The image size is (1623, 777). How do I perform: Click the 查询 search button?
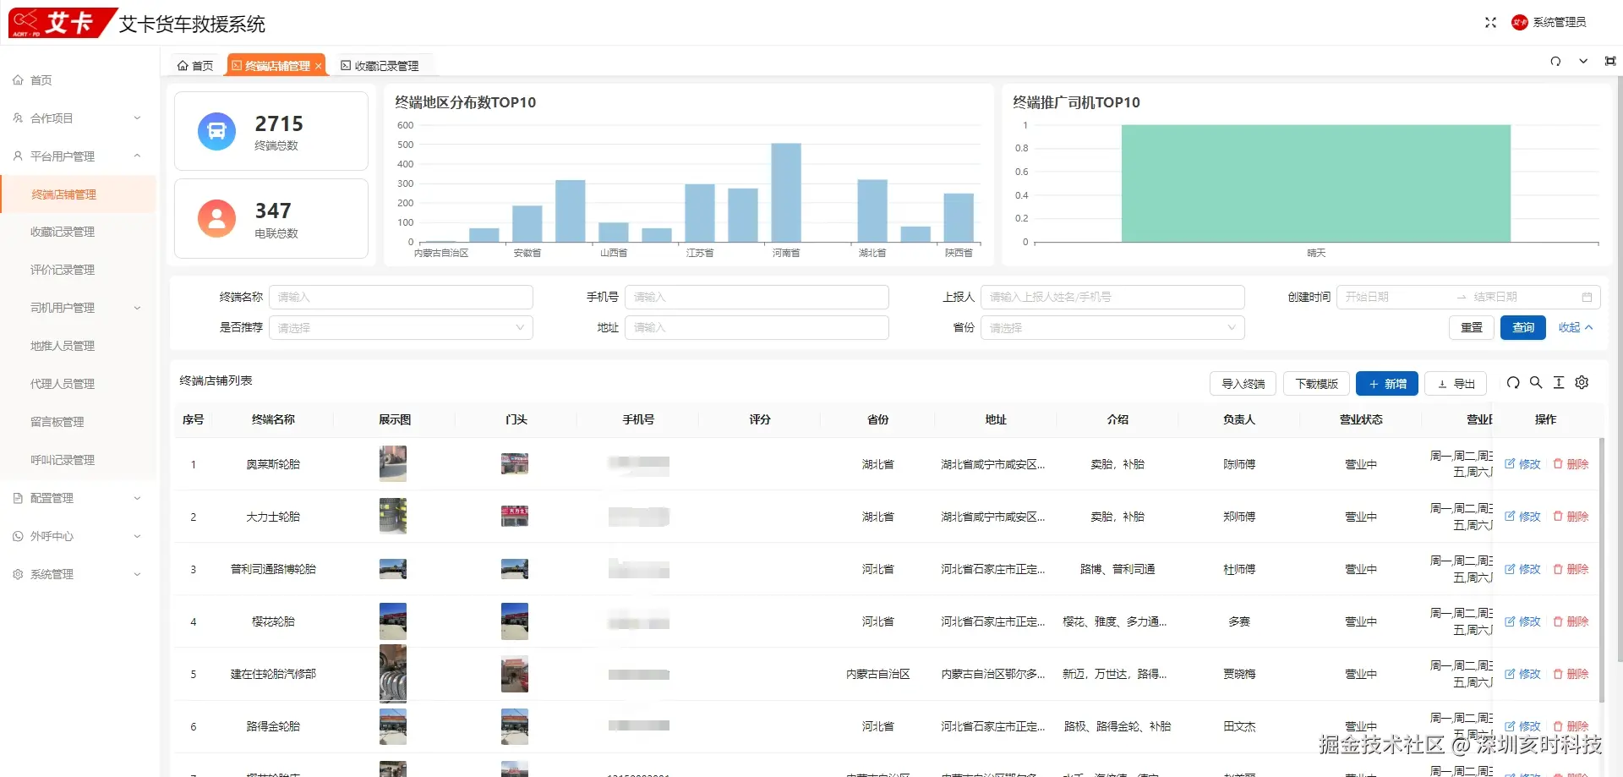point(1523,328)
